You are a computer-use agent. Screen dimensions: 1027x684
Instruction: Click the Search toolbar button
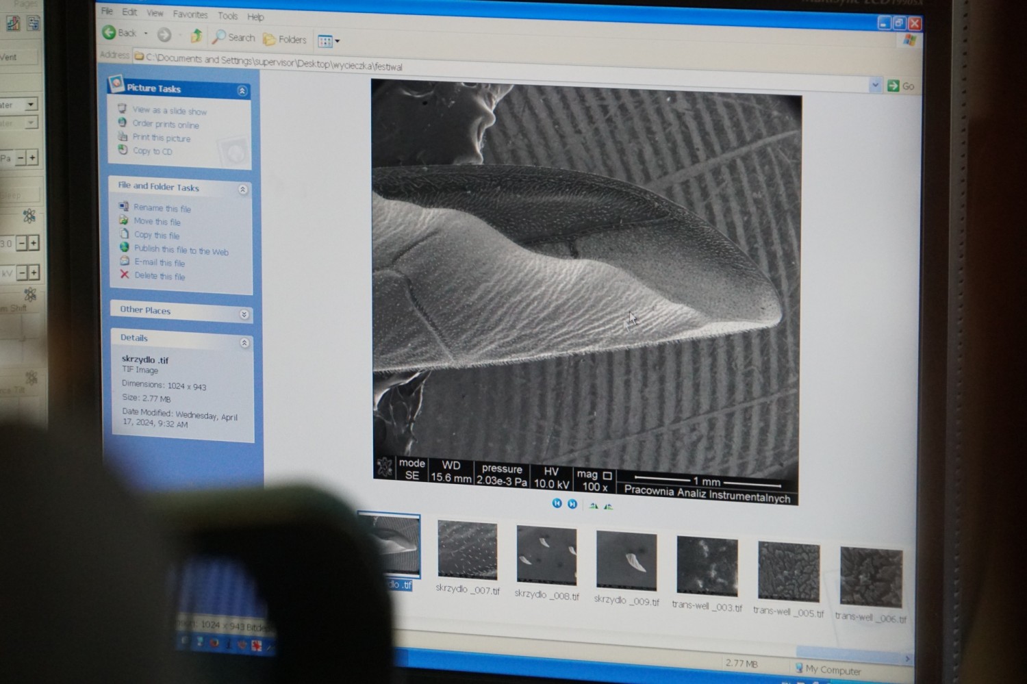tap(234, 37)
